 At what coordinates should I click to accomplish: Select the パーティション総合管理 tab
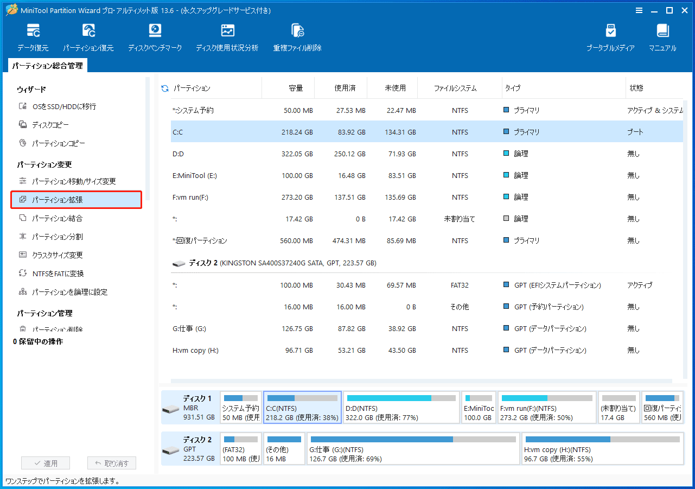(48, 66)
